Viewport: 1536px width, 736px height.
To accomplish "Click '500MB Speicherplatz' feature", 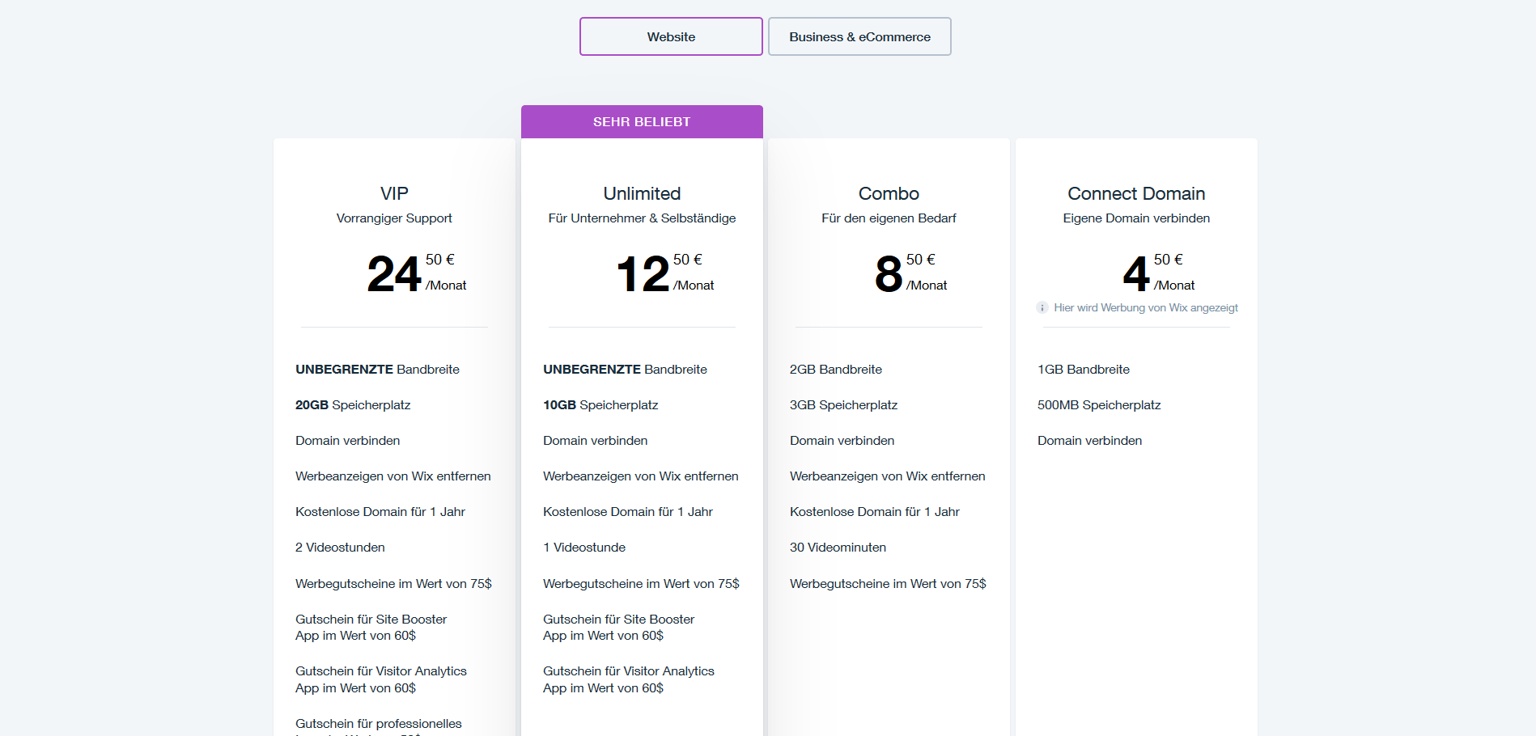I will (1099, 404).
